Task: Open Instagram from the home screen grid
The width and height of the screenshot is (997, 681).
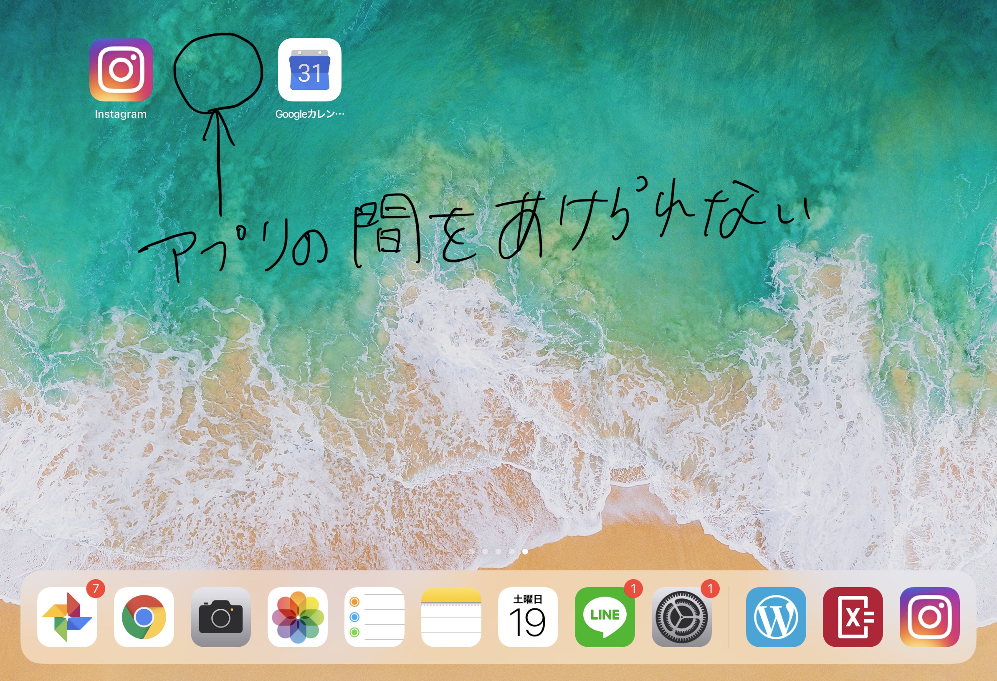Action: coord(121,69)
